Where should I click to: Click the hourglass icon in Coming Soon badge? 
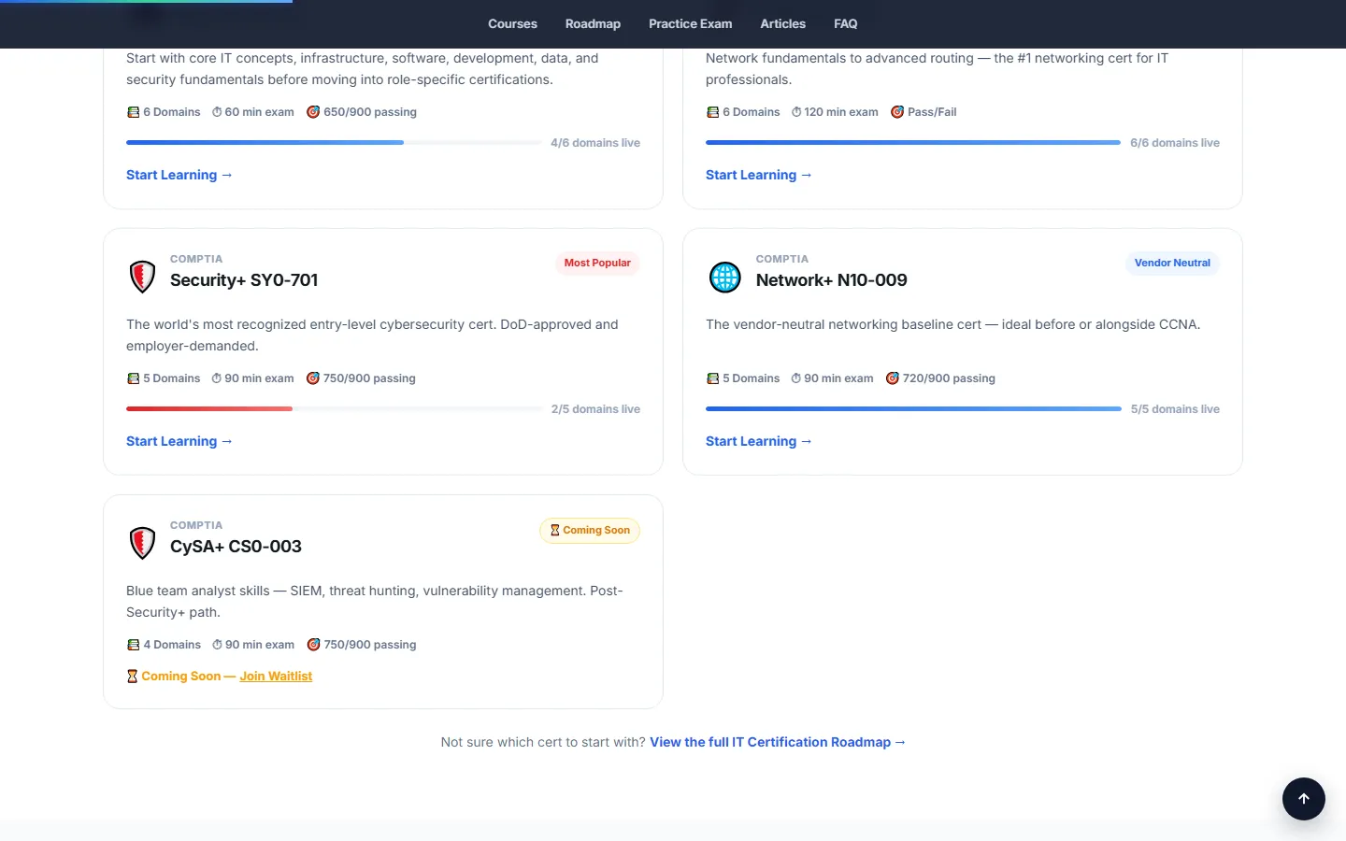tap(554, 530)
